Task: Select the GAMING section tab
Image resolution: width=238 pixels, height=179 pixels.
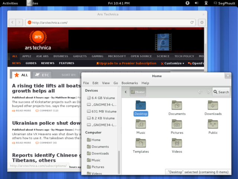Action: [97, 56]
